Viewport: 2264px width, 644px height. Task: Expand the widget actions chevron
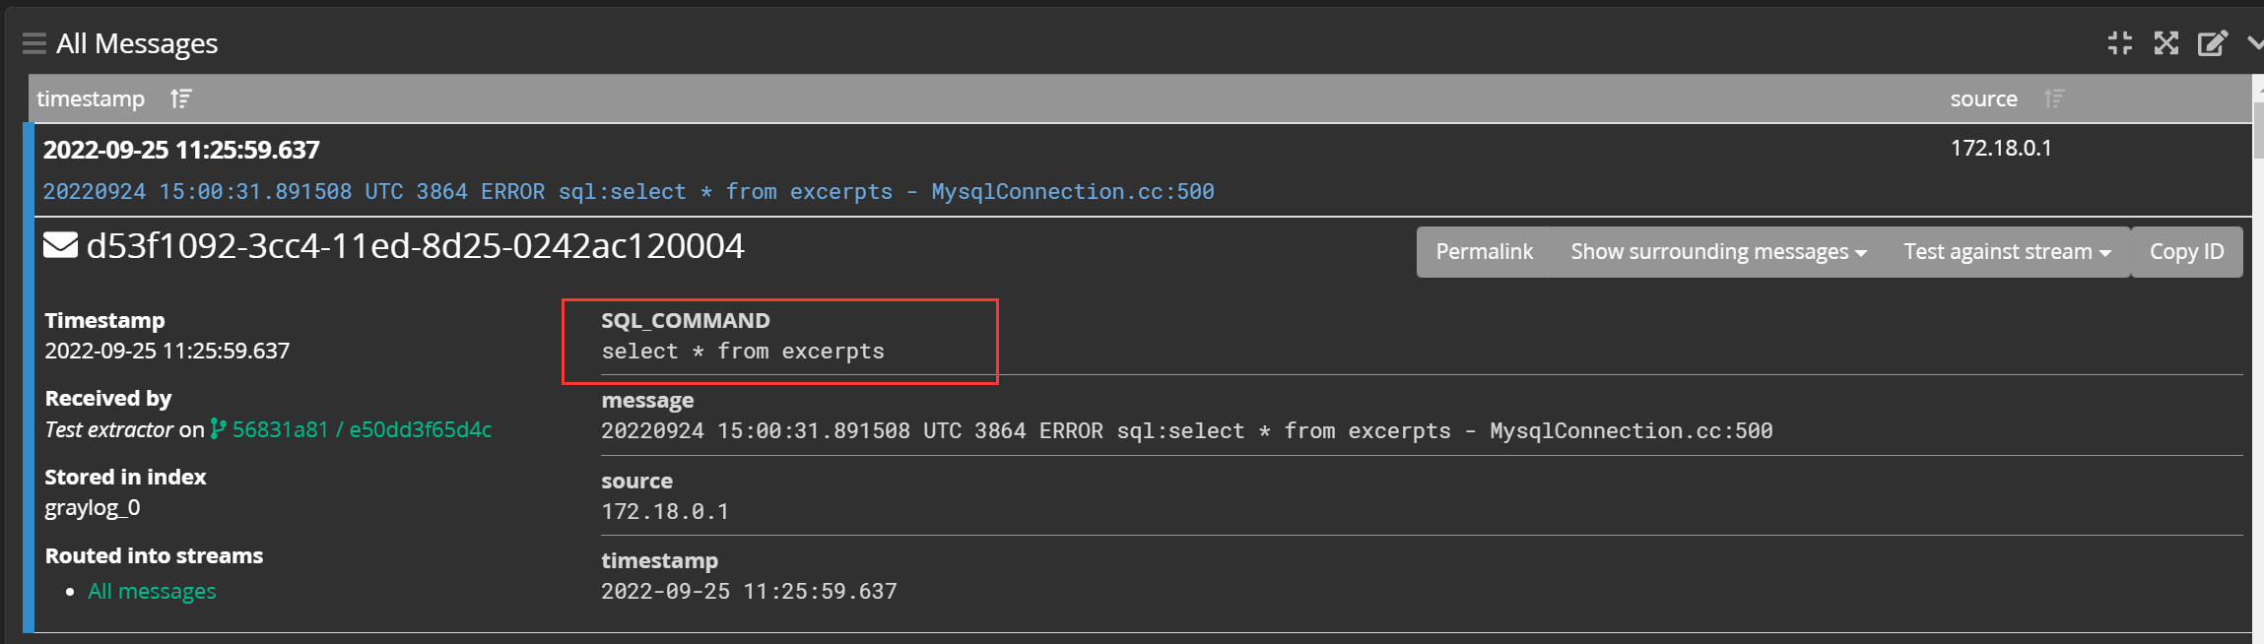2255,43
